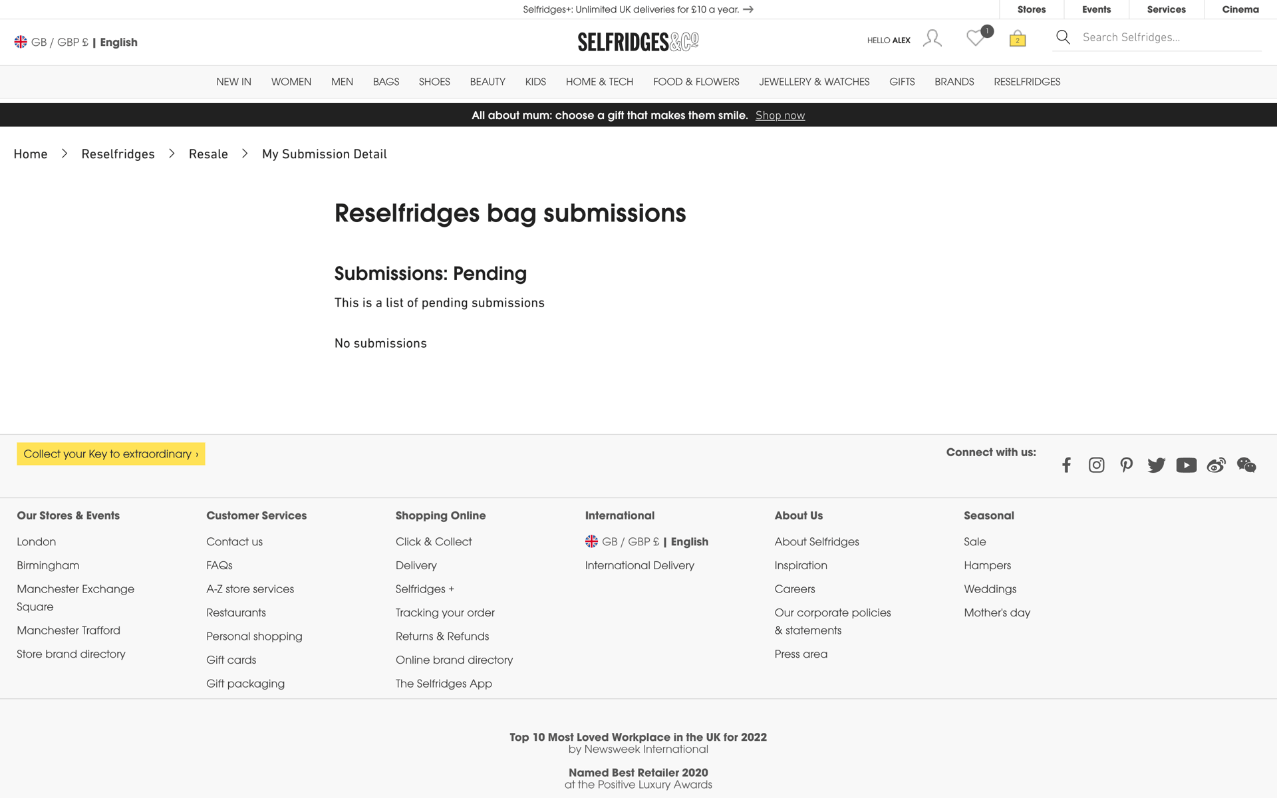1277x798 pixels.
Task: Go to Services in top bar
Action: (1166, 9)
